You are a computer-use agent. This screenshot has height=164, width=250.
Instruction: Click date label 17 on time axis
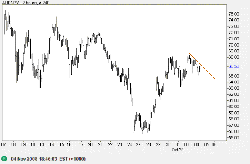tap(81, 144)
